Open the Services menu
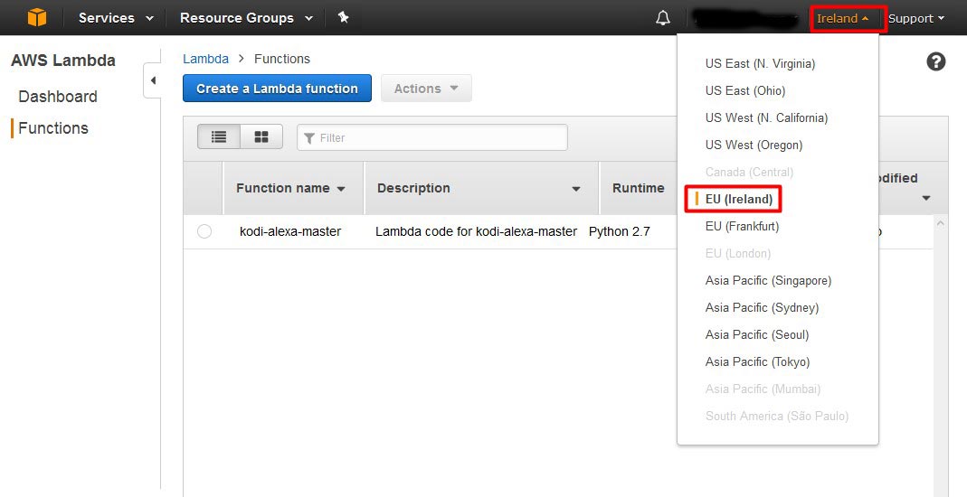967x497 pixels. [x=116, y=18]
